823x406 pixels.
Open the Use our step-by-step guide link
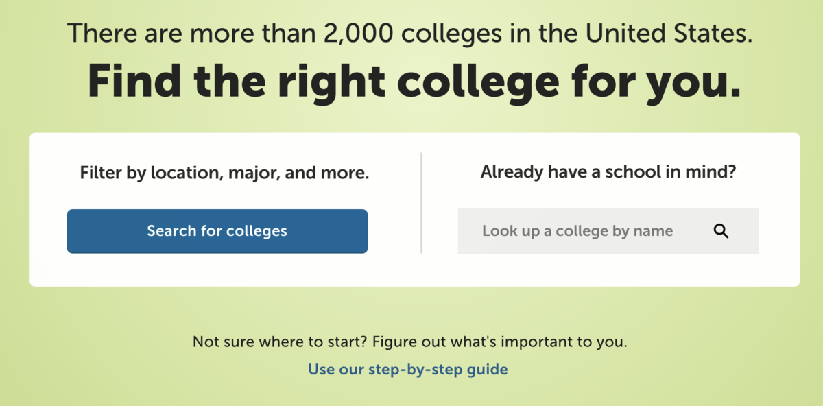point(408,370)
